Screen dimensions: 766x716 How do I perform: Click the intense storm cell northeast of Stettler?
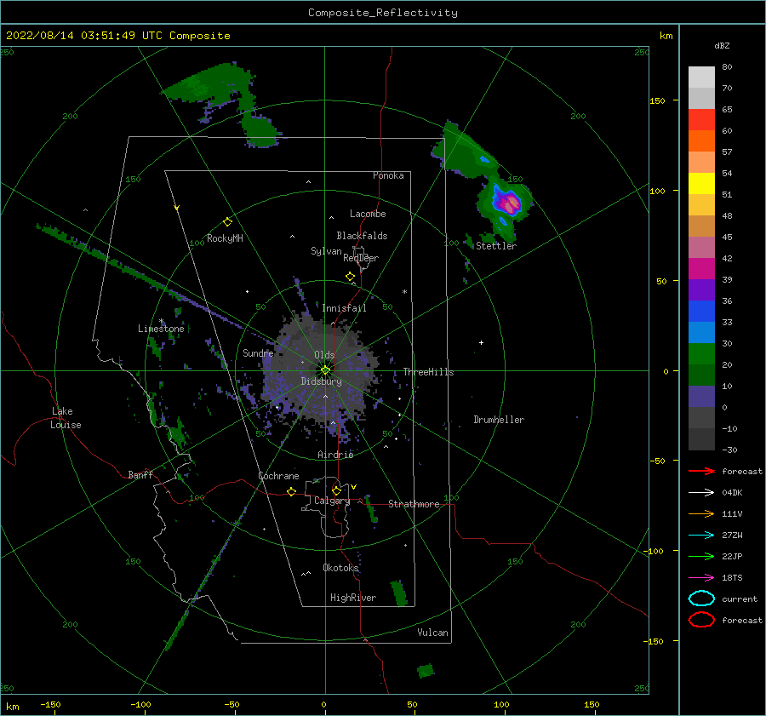(506, 203)
